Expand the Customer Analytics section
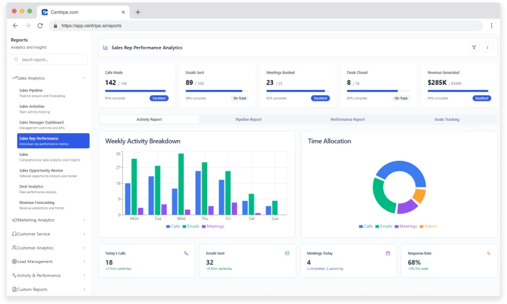 [x=84, y=248]
